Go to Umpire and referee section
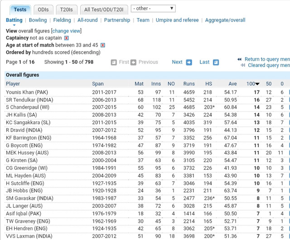Image resolution: width=290 pixels, height=240 pixels. (x=177, y=20)
